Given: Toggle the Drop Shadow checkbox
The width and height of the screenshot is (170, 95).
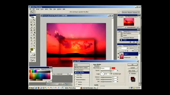Looking at the screenshot, I should 75,70.
